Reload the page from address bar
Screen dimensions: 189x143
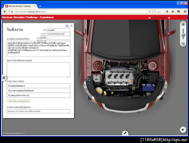[x=150, y=12]
